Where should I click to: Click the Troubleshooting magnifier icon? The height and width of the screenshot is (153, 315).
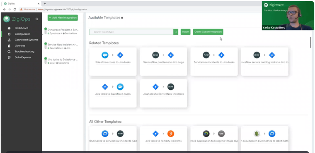9,52
